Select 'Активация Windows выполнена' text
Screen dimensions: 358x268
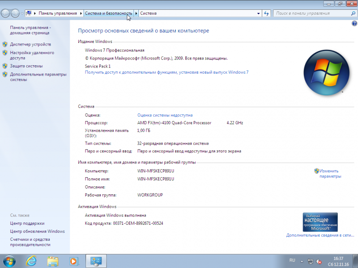[115, 215]
